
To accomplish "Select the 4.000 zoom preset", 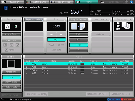I will coord(51,45).
